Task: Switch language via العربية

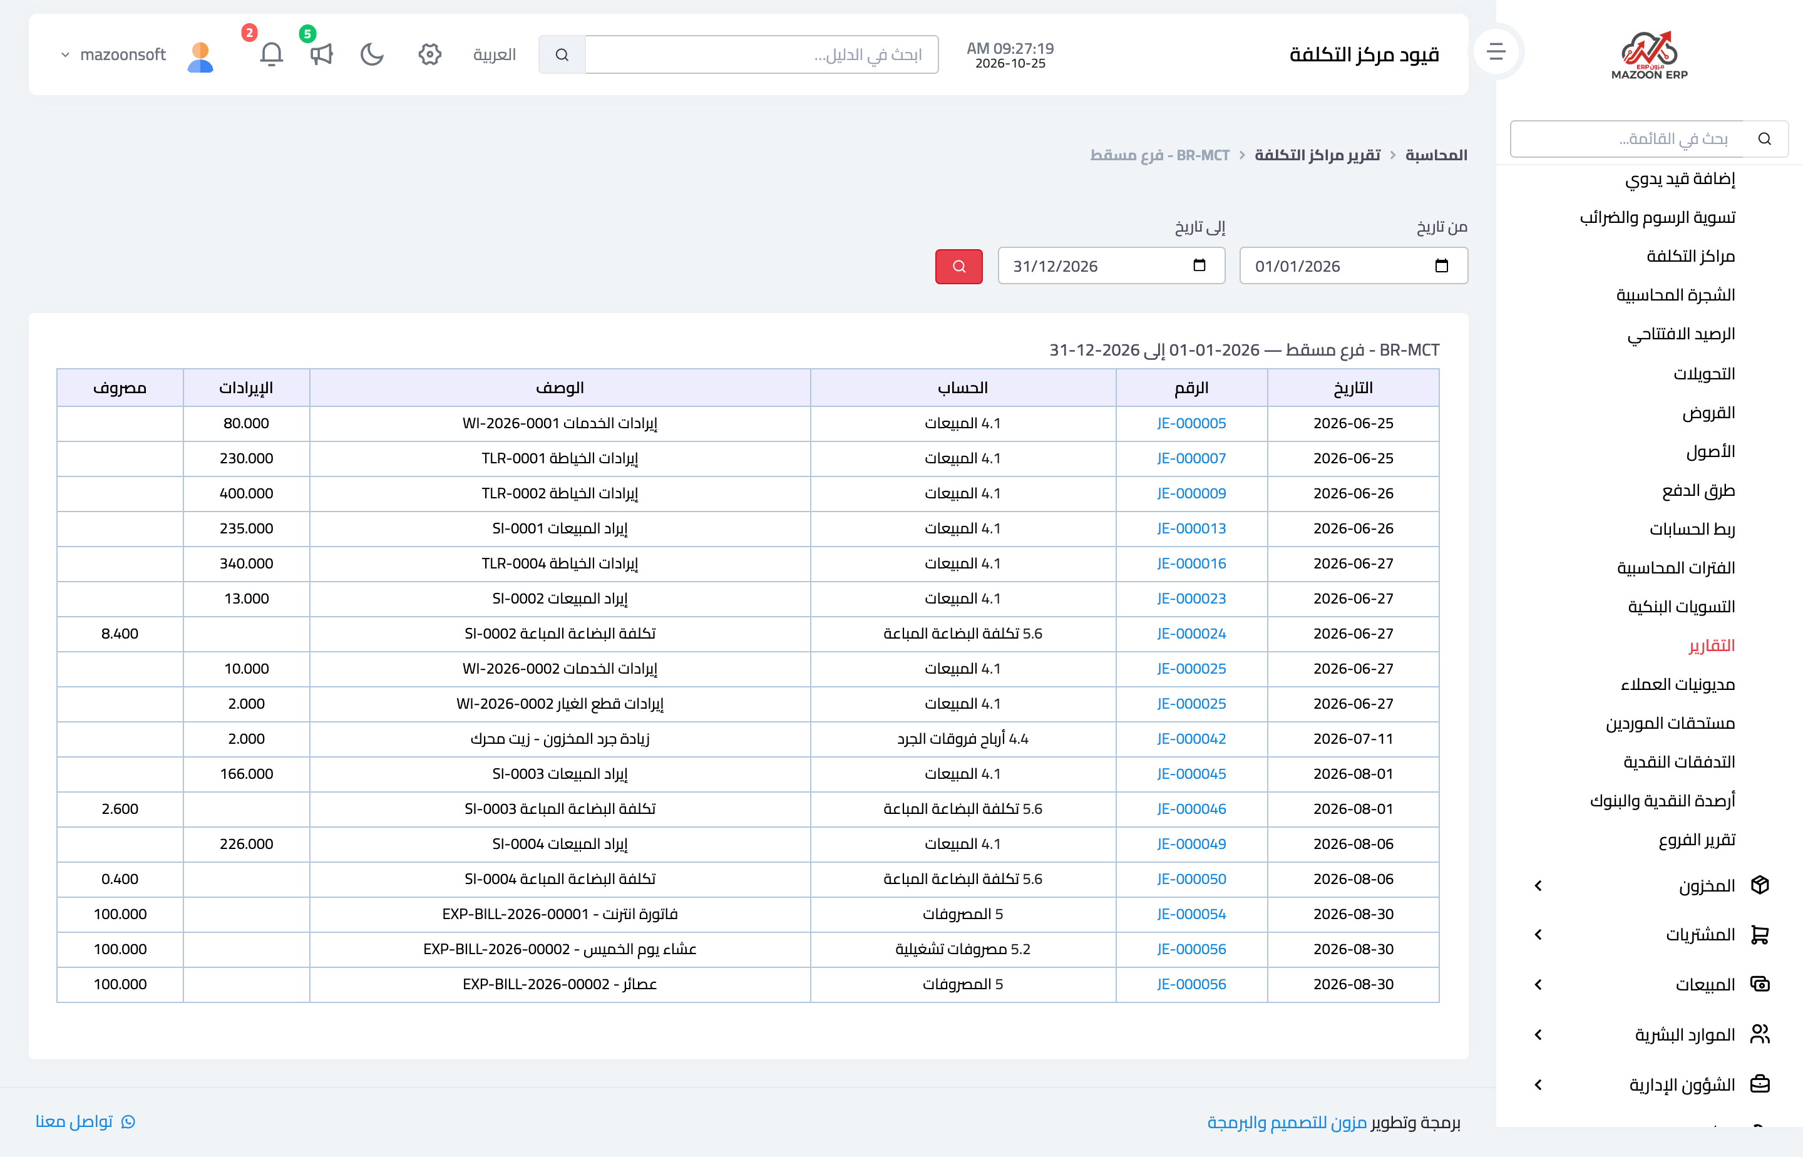Action: pyautogui.click(x=495, y=55)
